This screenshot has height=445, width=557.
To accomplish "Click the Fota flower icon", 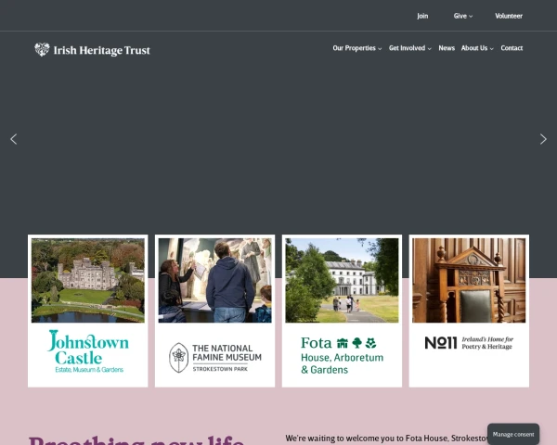I will coord(370,343).
